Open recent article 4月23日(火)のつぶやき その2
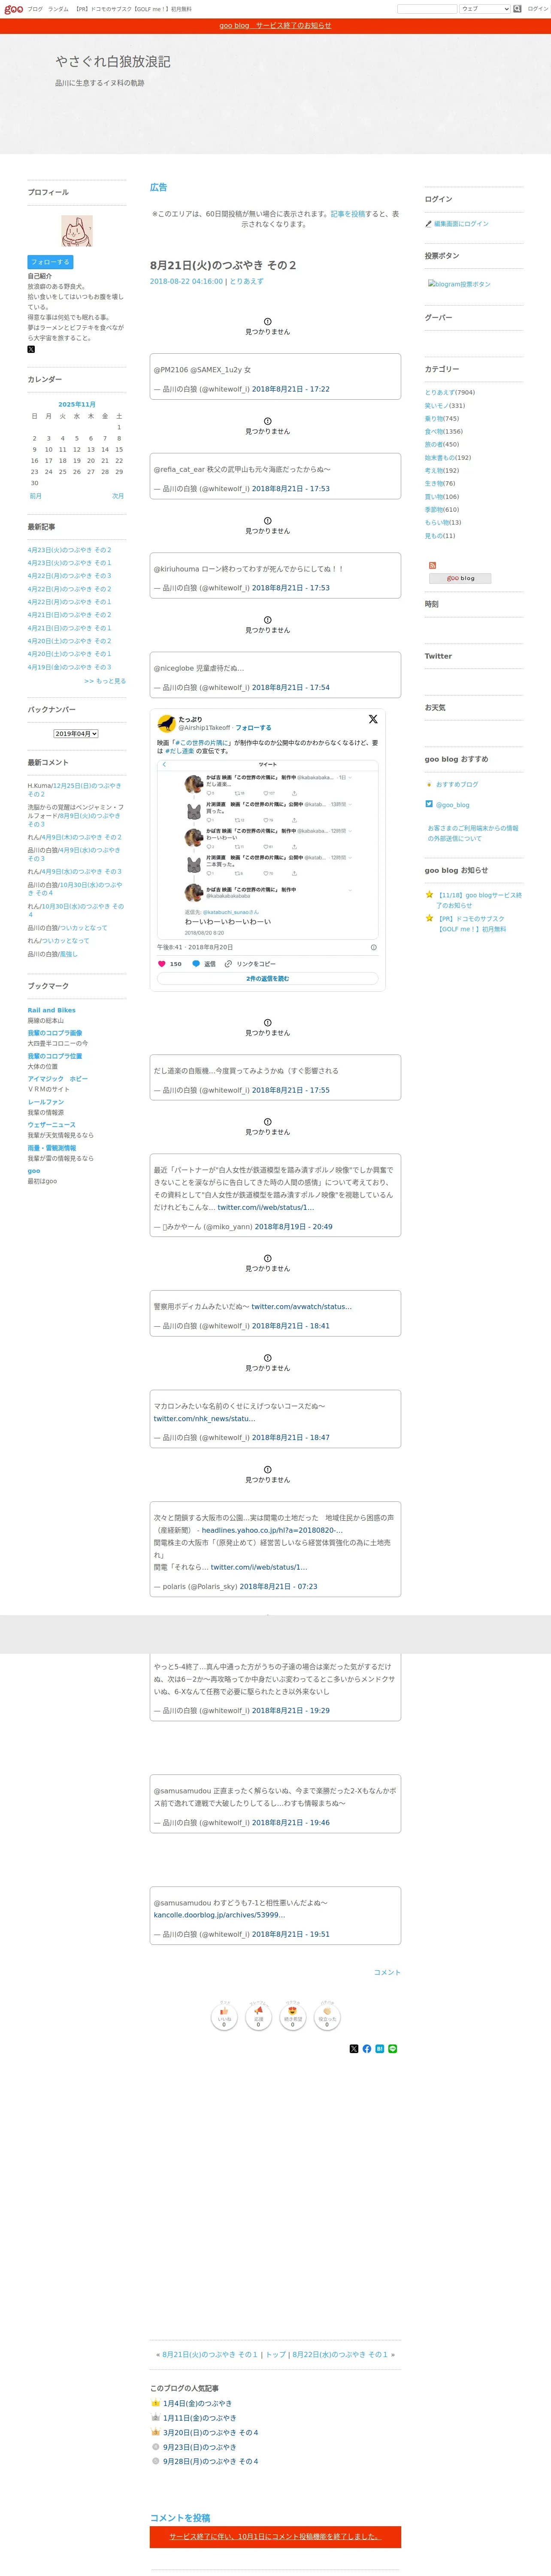This screenshot has height=2576, width=551. click(x=69, y=550)
